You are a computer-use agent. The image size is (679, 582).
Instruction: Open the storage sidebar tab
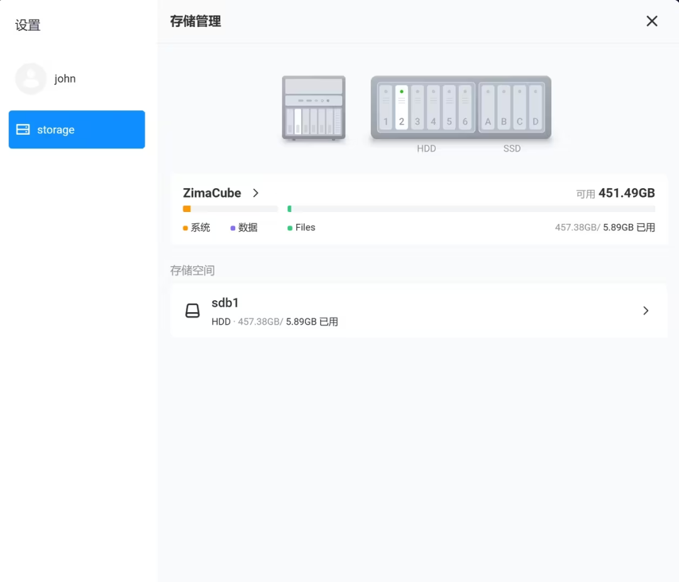tap(77, 130)
